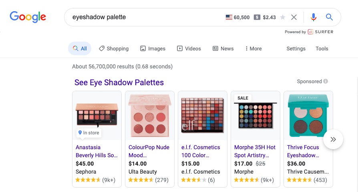The width and height of the screenshot is (358, 192).
Task: Click the $36.00 price
Action: [296, 164]
